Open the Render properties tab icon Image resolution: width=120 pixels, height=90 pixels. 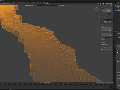[x=115, y=36]
